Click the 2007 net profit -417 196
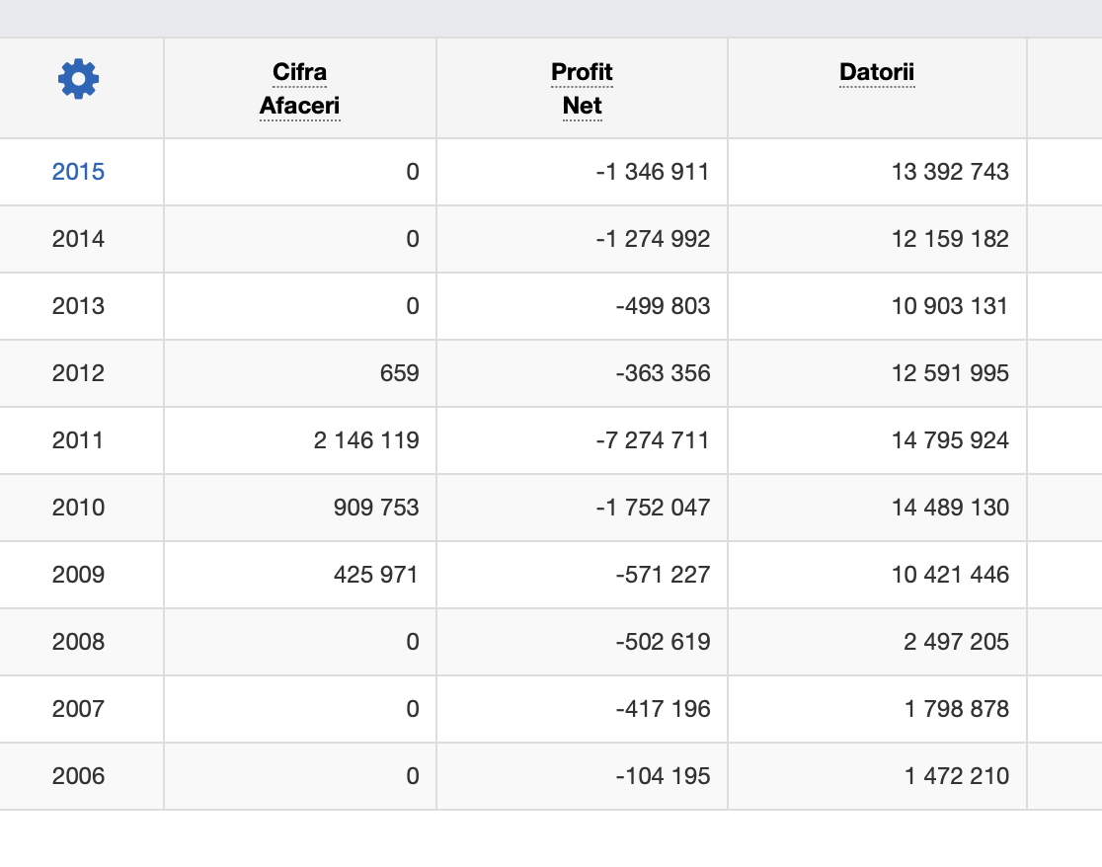This screenshot has width=1102, height=867. click(662, 709)
